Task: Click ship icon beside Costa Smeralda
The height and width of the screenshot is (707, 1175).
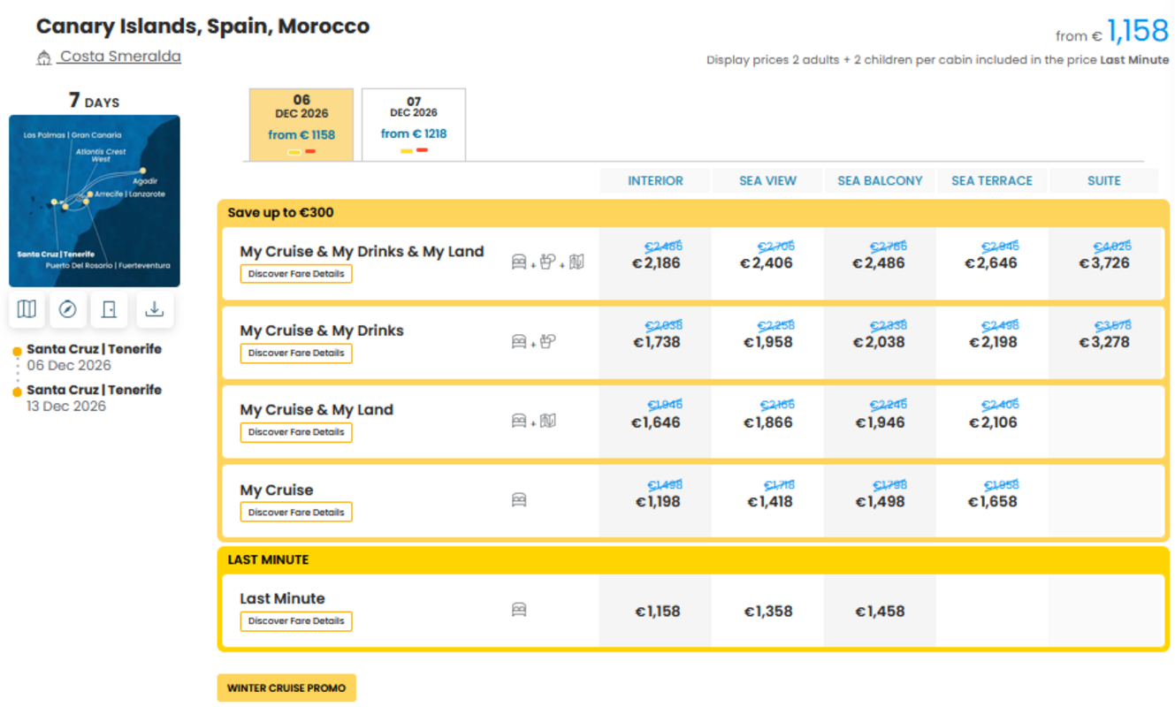Action: [x=43, y=57]
